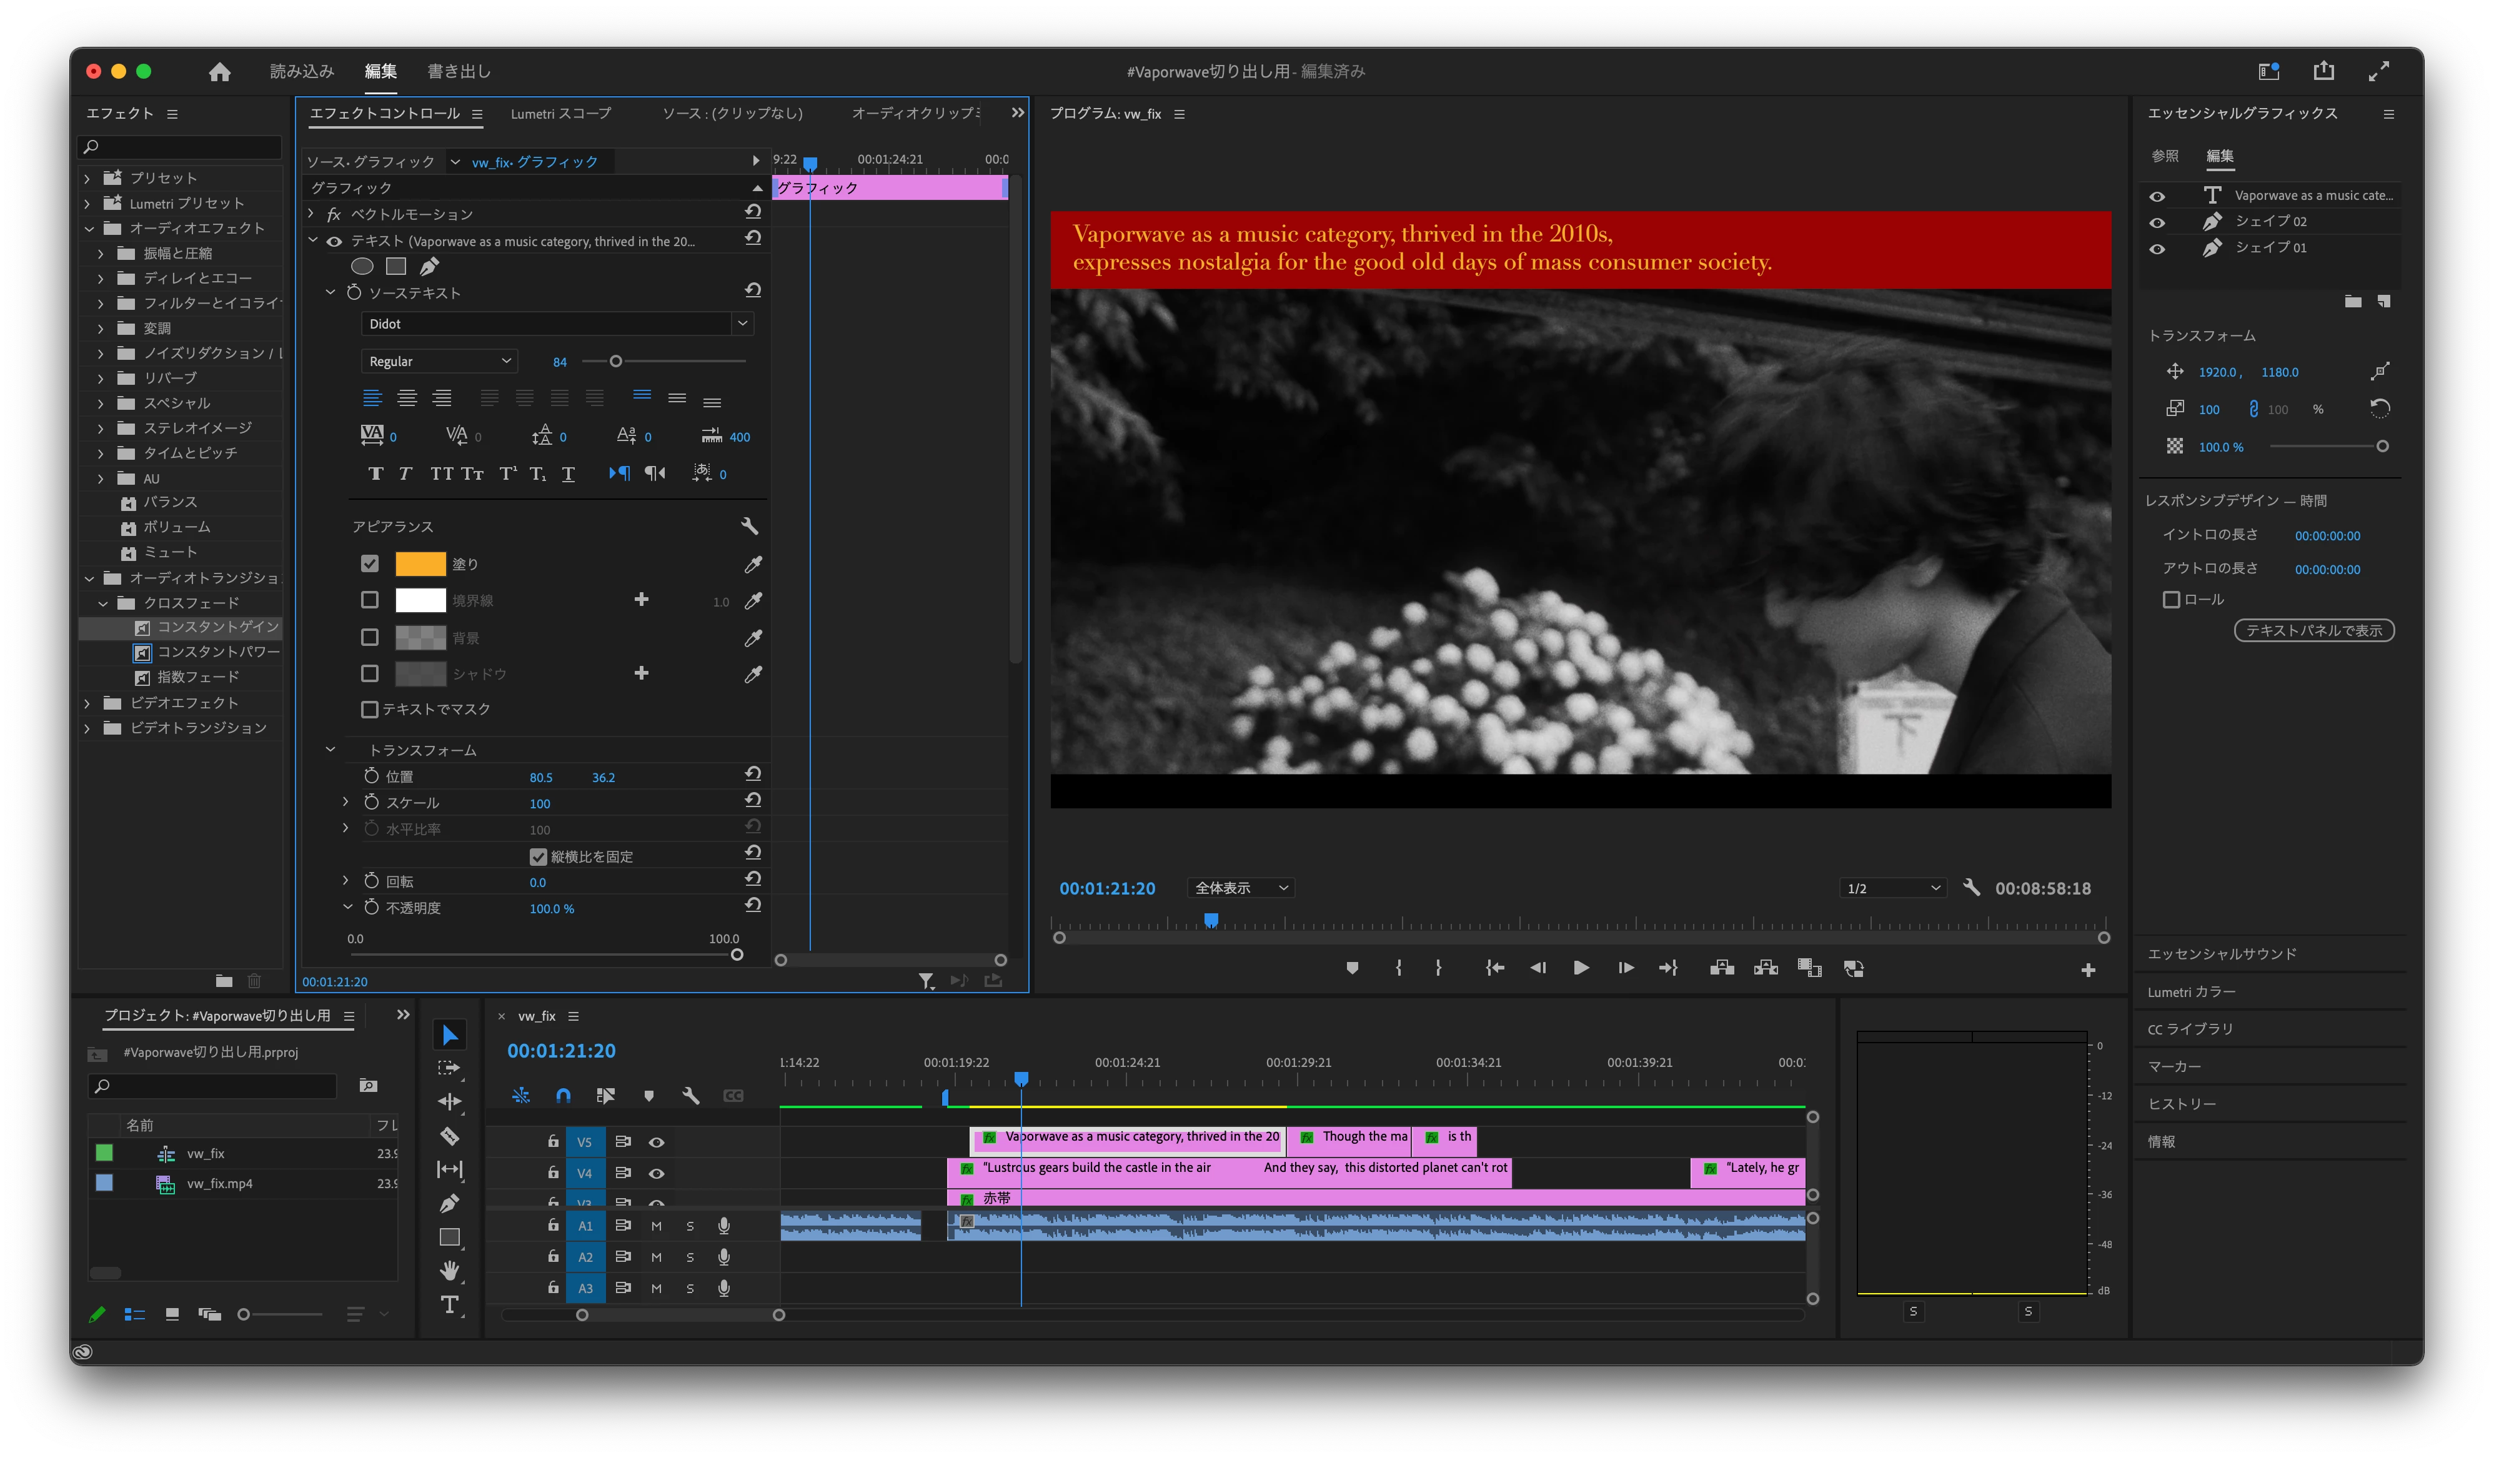
Task: Open the Didot font family dropdown
Action: pos(742,324)
